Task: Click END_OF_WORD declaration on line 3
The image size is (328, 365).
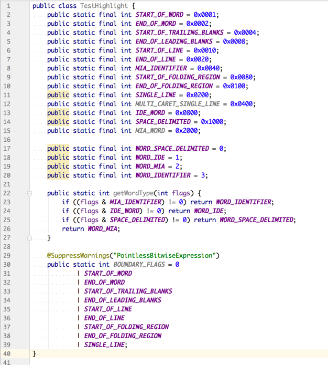Action: (x=156, y=24)
